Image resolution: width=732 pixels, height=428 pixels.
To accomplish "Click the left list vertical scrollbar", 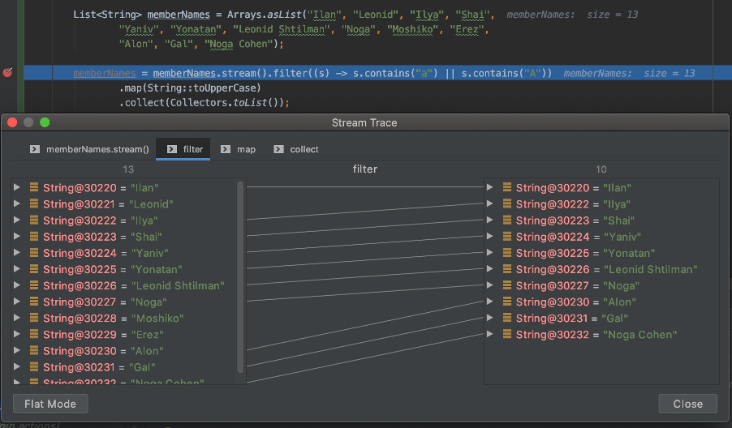I will pos(240,276).
